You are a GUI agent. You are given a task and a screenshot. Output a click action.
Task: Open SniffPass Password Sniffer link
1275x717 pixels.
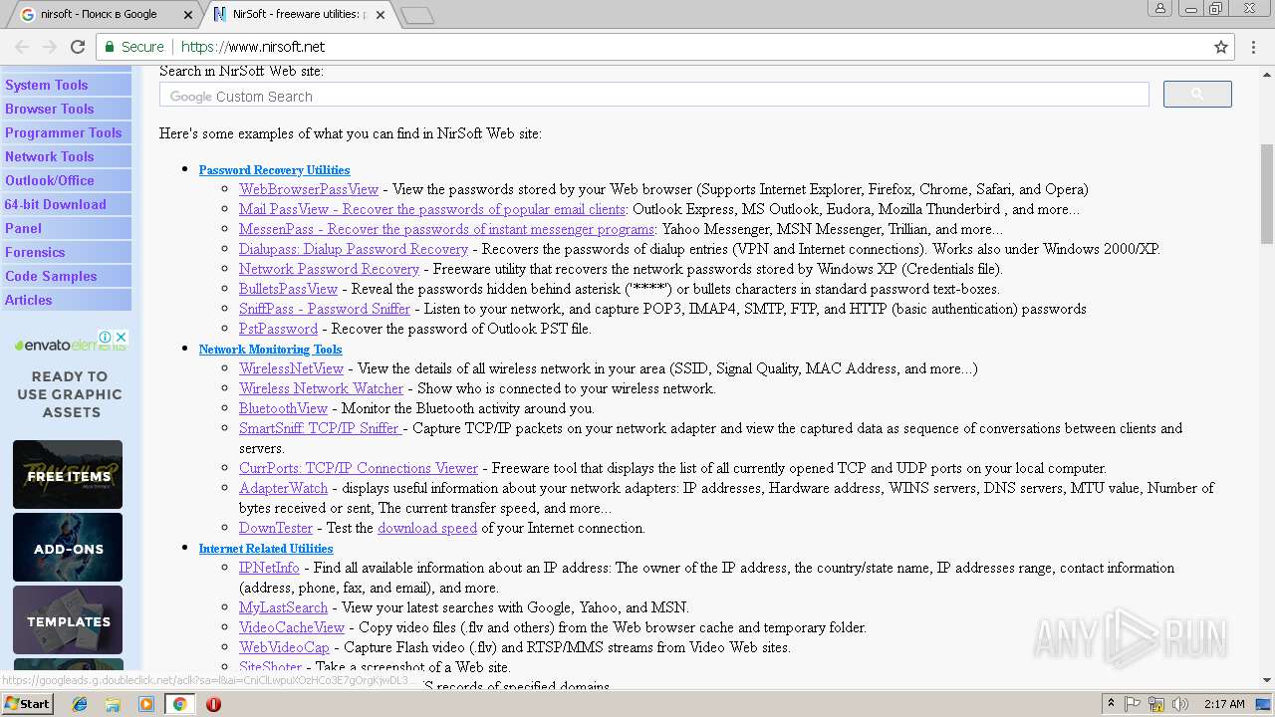tap(325, 309)
